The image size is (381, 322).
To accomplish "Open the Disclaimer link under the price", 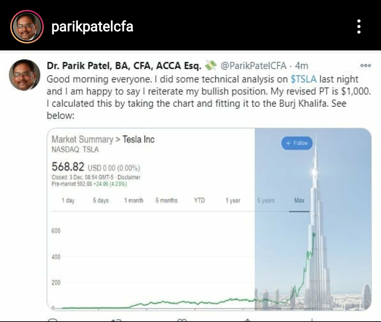I will 129,177.
